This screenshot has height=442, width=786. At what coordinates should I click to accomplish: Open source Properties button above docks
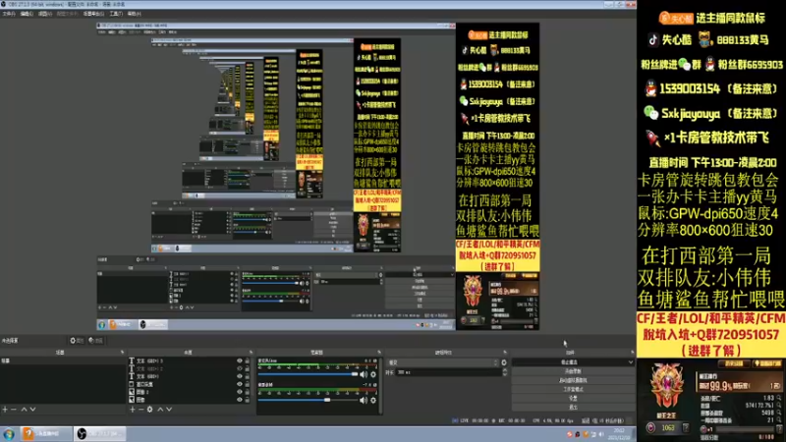[77, 341]
